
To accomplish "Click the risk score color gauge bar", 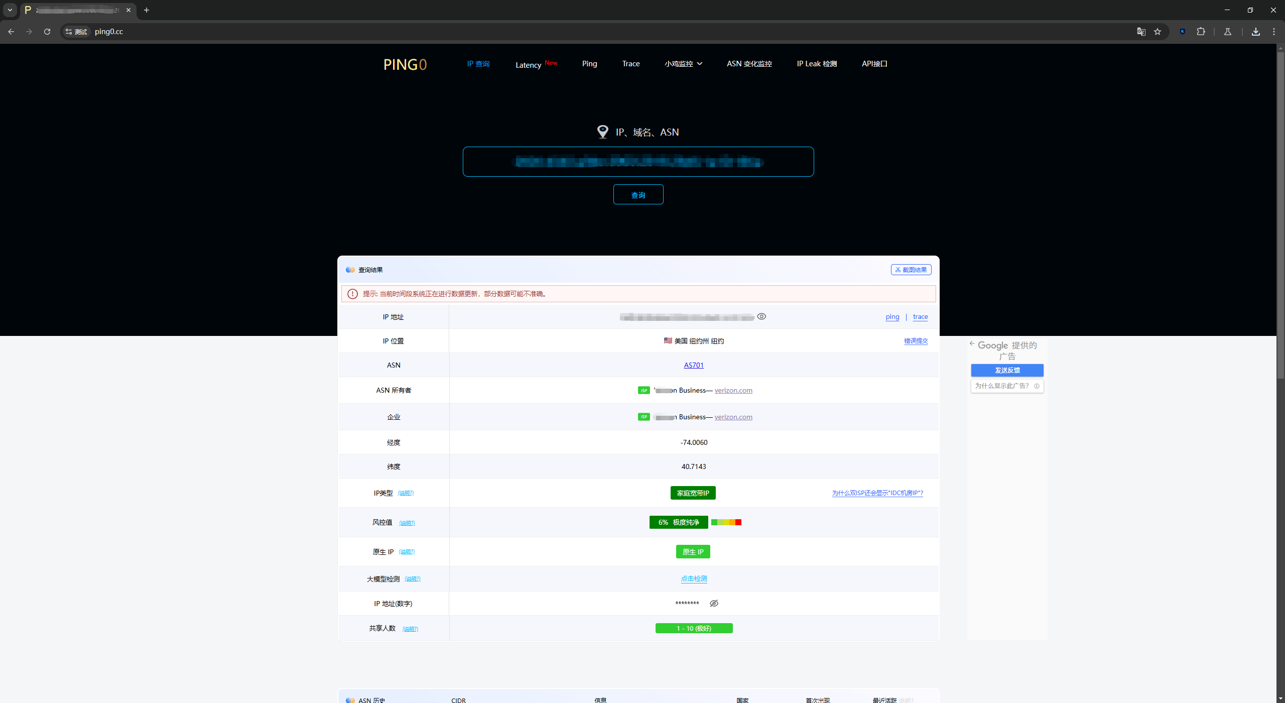I will tap(726, 522).
